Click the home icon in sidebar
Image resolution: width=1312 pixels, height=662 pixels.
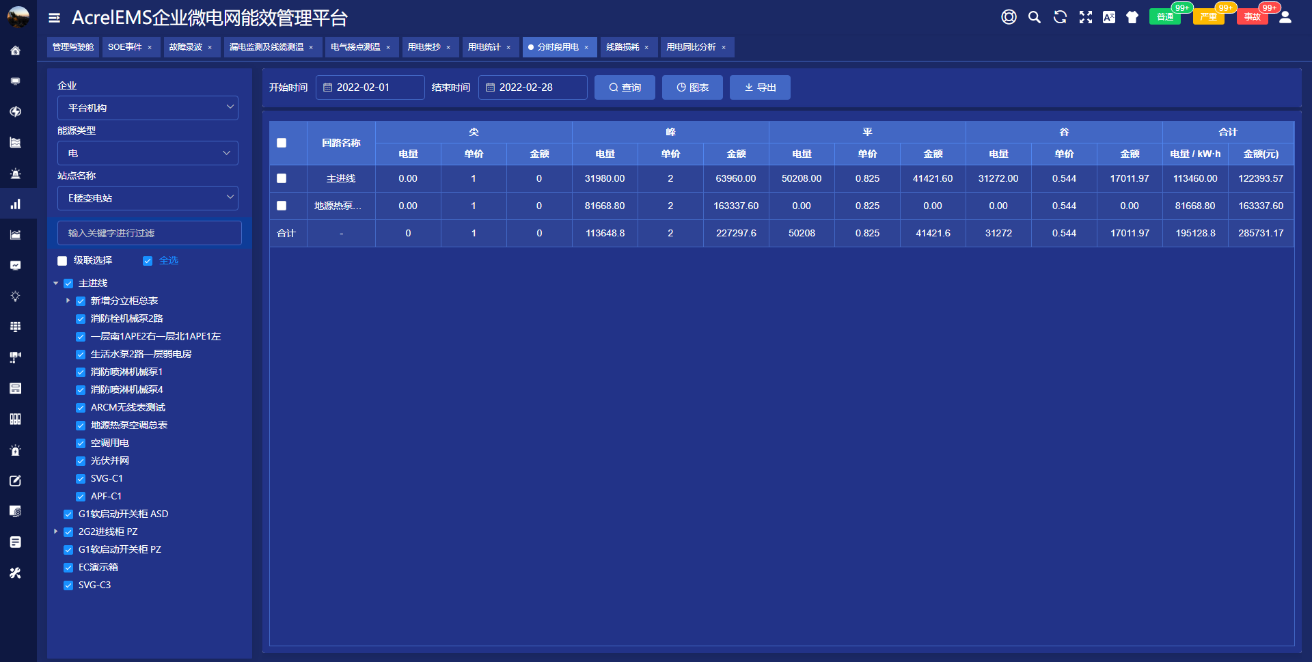coord(15,51)
